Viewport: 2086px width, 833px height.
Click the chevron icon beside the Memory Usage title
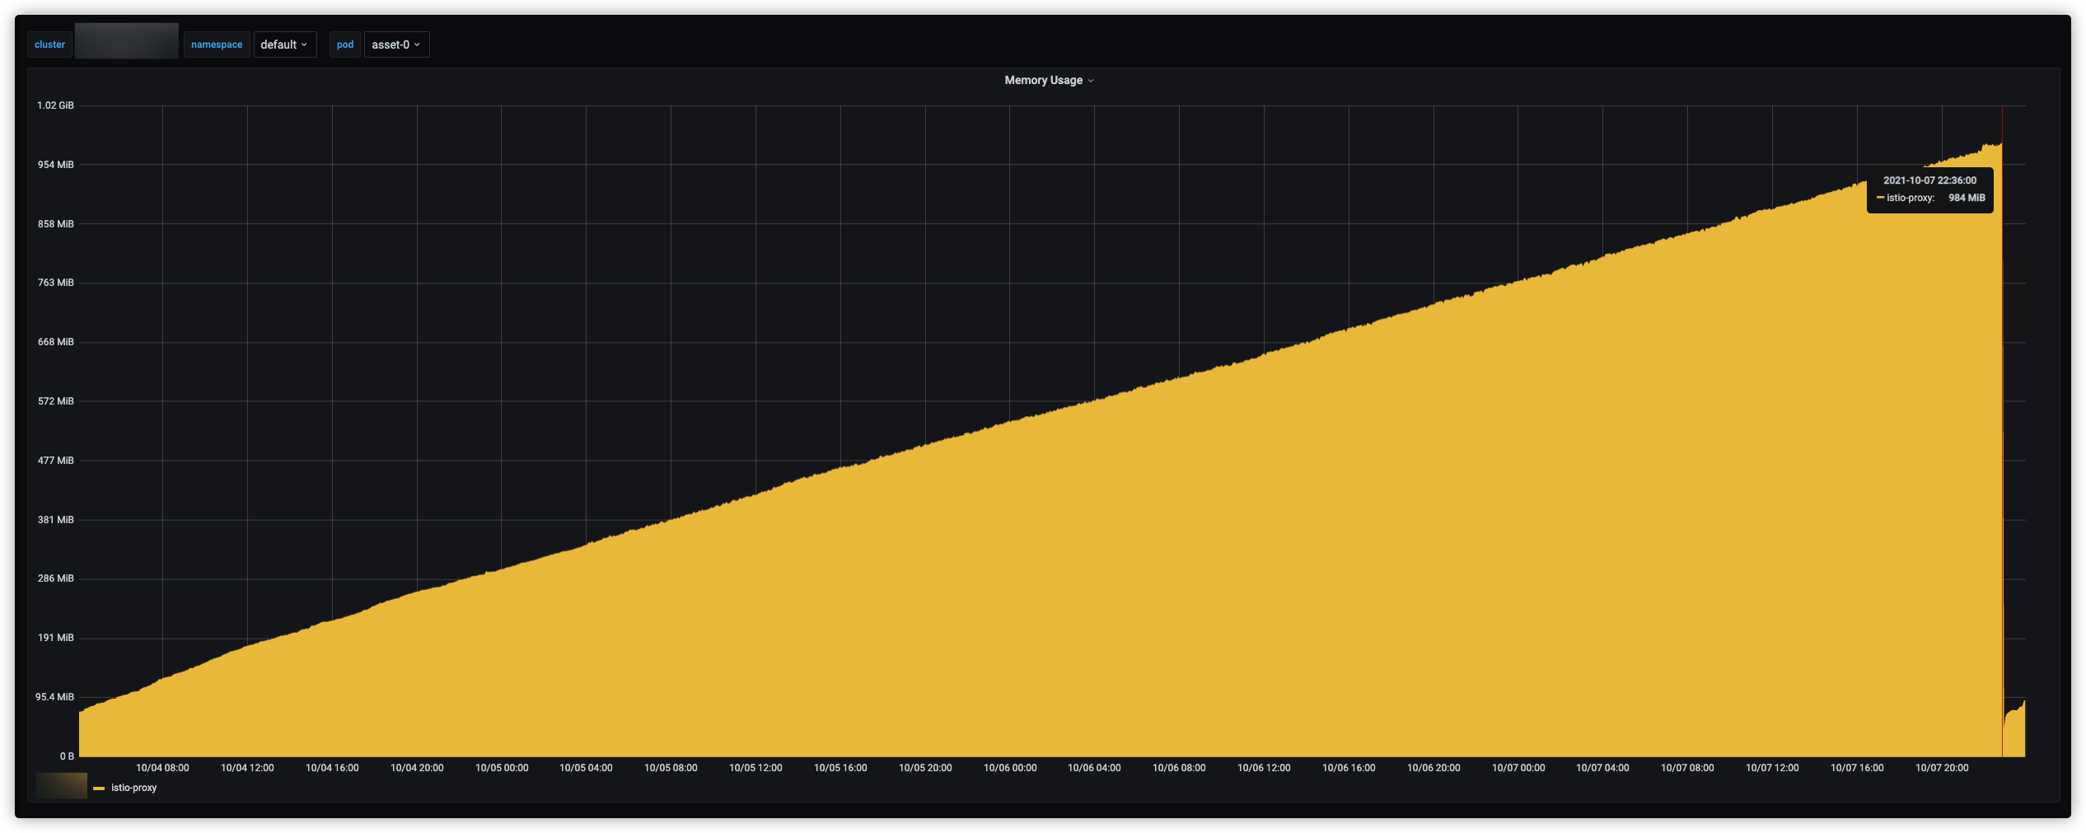point(1092,80)
